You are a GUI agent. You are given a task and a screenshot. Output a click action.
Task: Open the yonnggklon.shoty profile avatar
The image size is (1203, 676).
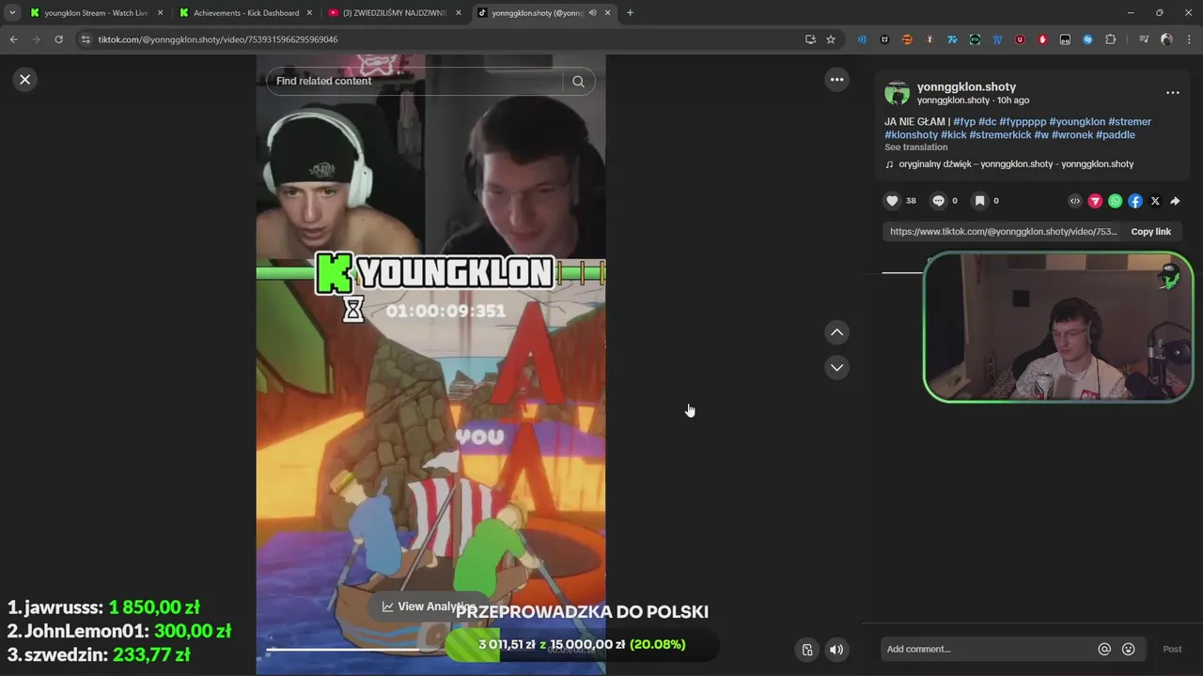898,93
